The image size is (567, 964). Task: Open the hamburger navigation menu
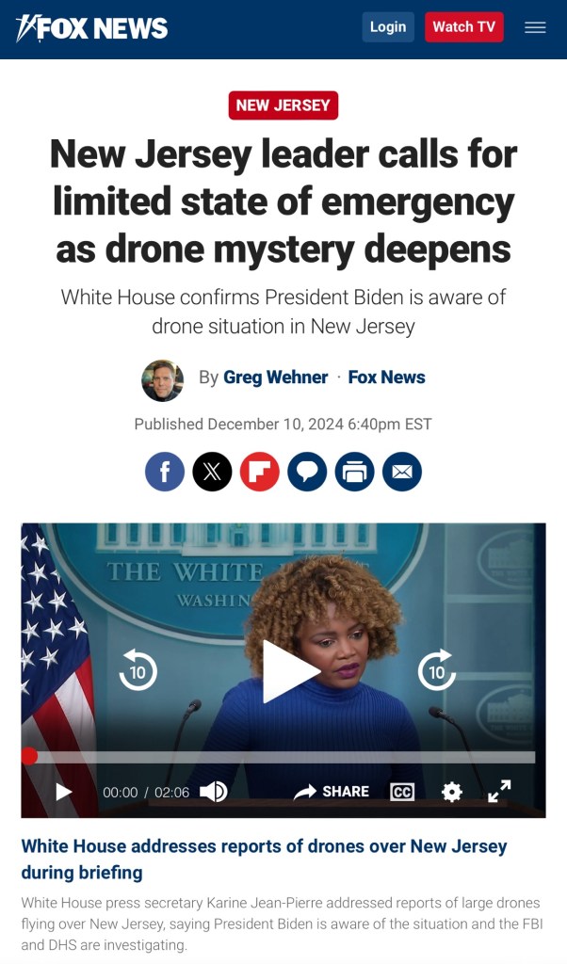(x=535, y=27)
